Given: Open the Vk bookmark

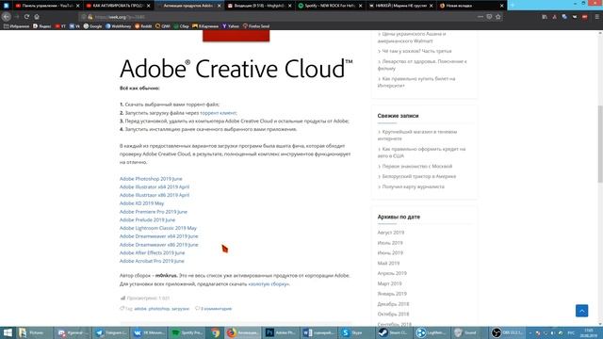Looking at the screenshot, I should pos(74,26).
